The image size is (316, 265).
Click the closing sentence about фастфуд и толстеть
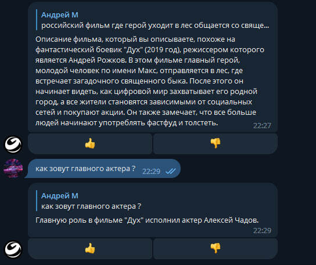(x=127, y=123)
